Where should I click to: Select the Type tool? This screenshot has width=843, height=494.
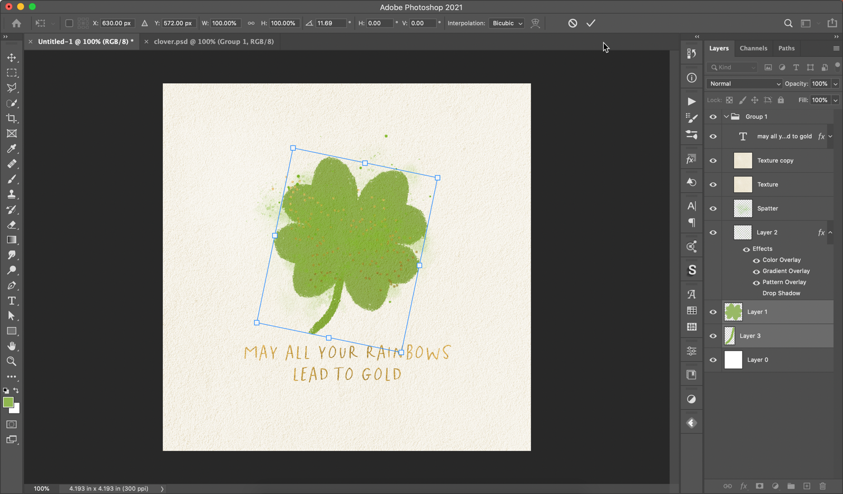click(12, 301)
